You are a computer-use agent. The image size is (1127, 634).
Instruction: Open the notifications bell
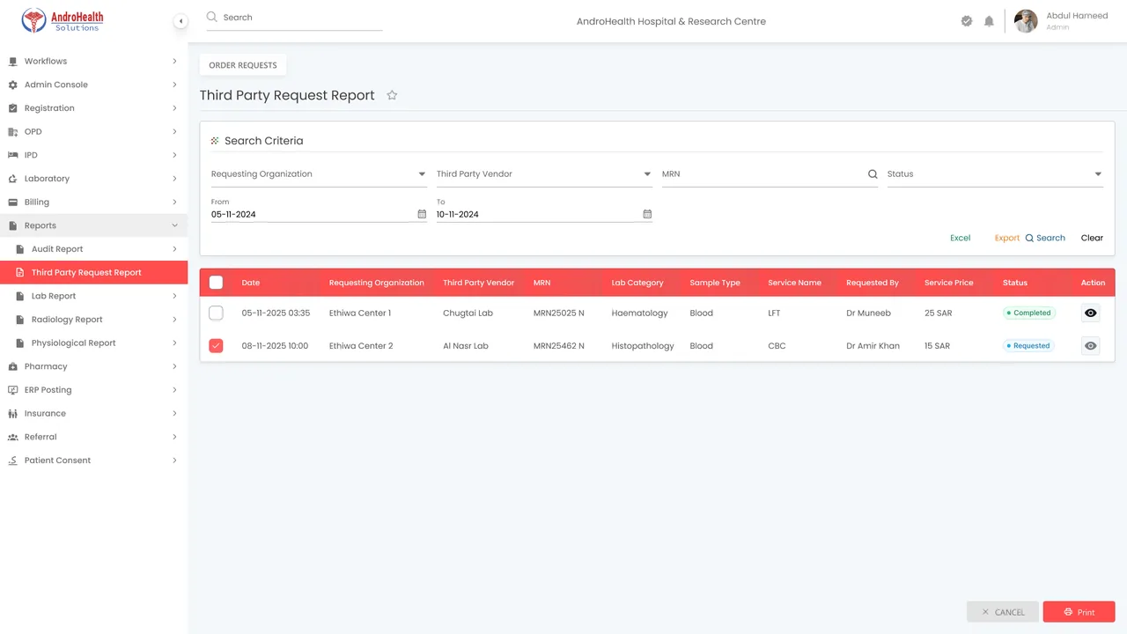[989, 21]
